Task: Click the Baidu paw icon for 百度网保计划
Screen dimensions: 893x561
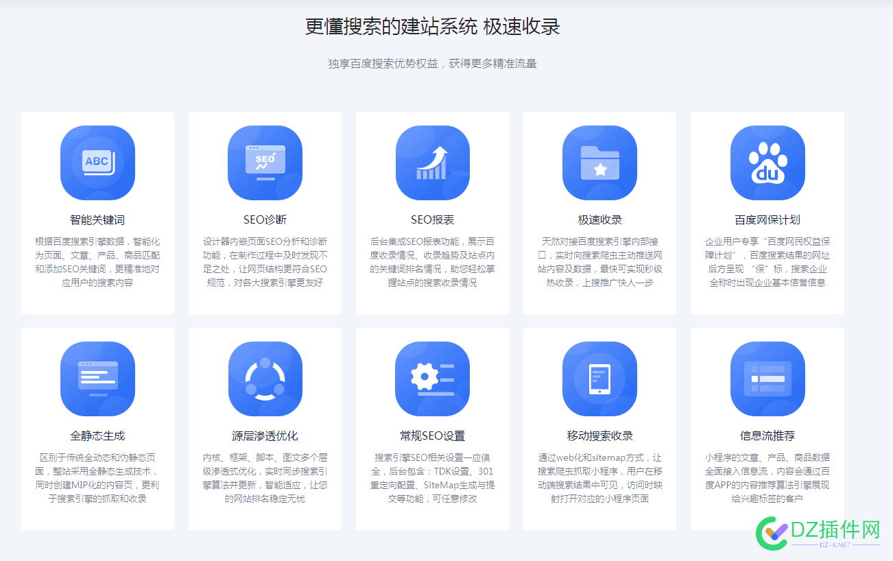Action: (x=767, y=163)
